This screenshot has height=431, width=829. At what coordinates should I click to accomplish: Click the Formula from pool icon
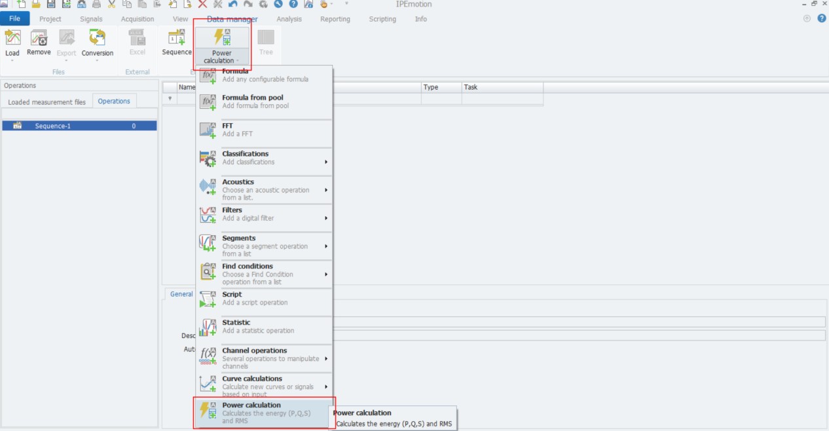(208, 102)
